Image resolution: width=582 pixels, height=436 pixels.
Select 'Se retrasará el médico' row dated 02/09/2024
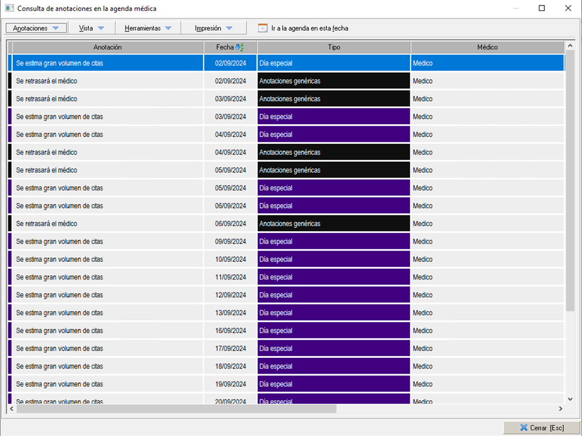tap(108, 81)
